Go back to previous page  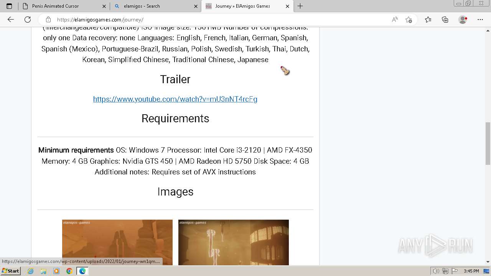[11, 20]
